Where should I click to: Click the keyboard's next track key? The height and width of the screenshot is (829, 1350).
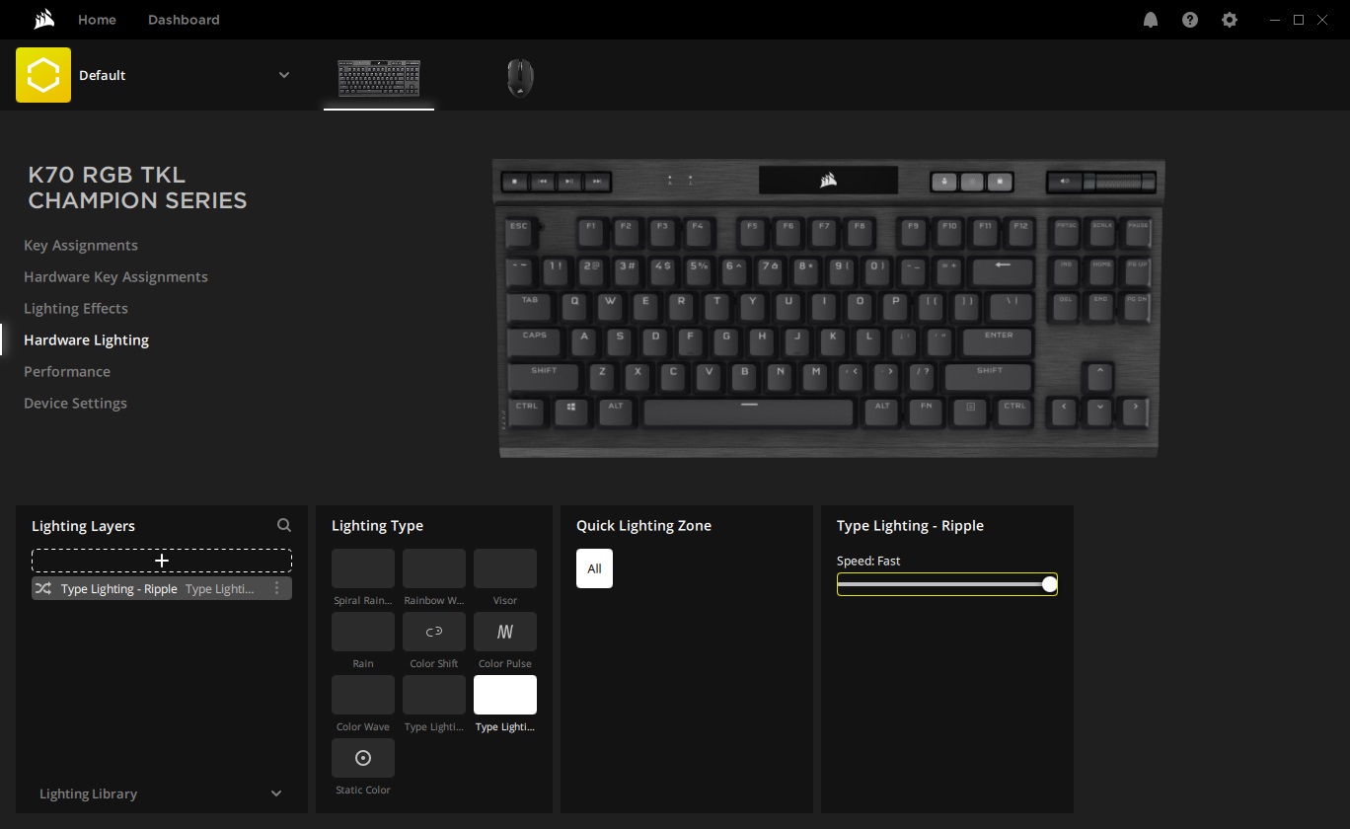click(x=597, y=182)
